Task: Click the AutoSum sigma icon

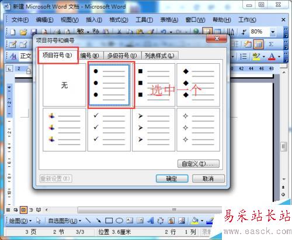Action: (x=270, y=44)
